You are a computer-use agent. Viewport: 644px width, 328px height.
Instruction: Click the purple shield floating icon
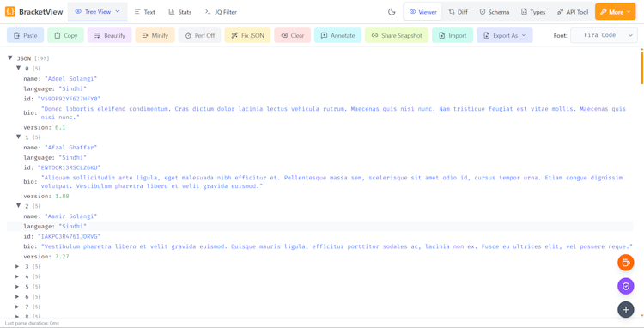(x=625, y=286)
